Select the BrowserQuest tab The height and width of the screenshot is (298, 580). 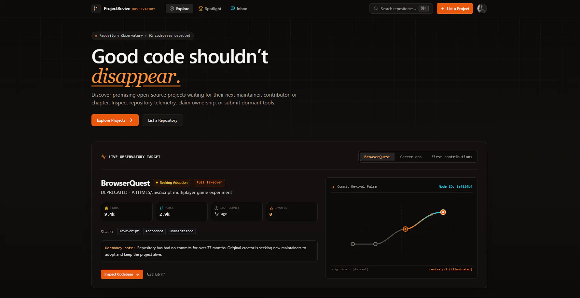377,157
